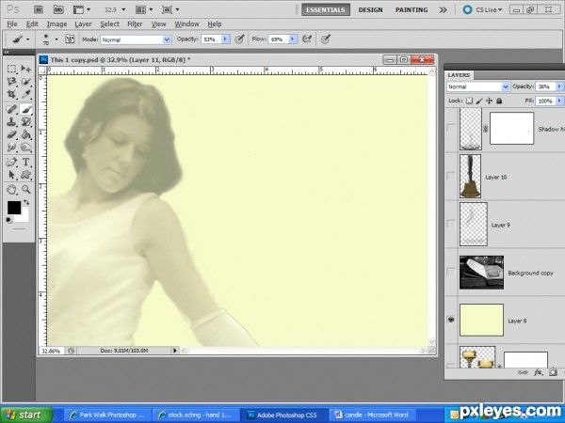
Task: Select the Crop tool
Action: (x=11, y=94)
